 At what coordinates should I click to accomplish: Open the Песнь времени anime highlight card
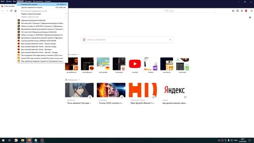click(x=79, y=94)
